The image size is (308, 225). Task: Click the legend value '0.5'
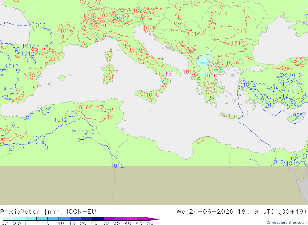(x=17, y=223)
